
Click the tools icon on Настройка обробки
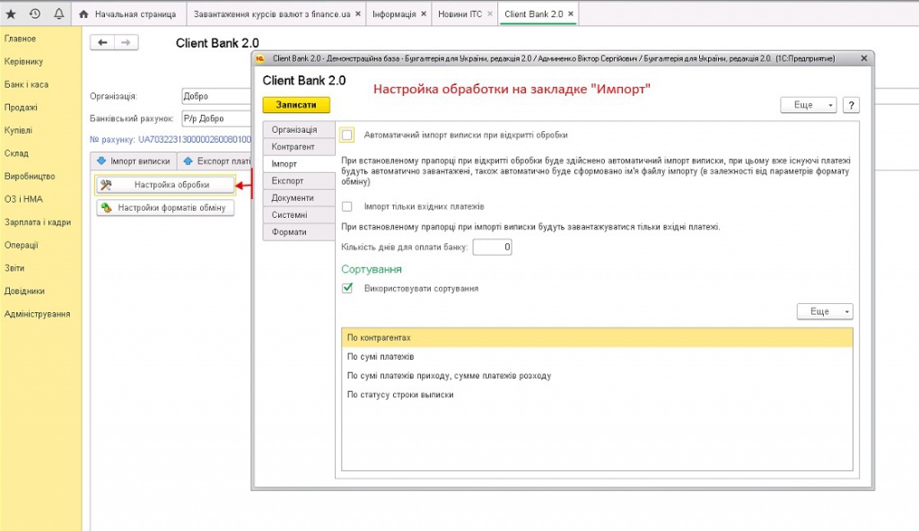point(106,185)
